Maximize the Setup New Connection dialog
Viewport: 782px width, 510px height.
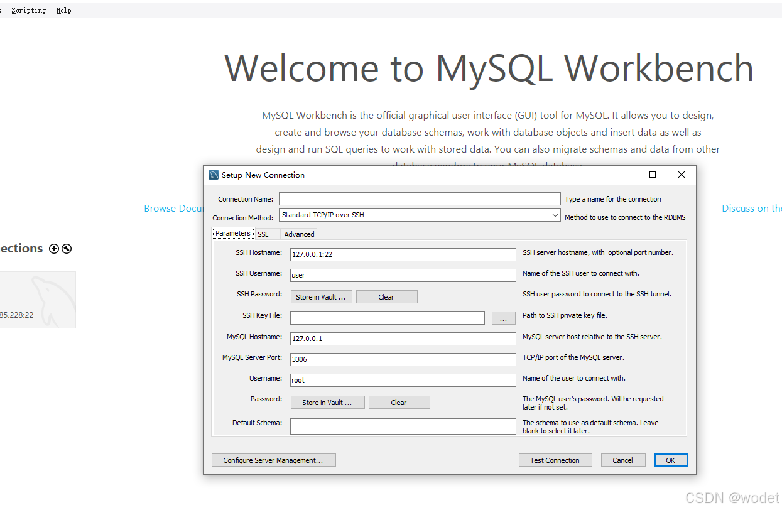[x=653, y=175]
